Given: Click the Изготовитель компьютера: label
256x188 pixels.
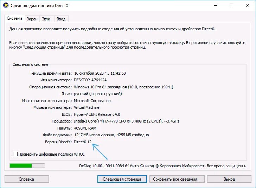Looking at the screenshot, I should [x=47, y=101].
